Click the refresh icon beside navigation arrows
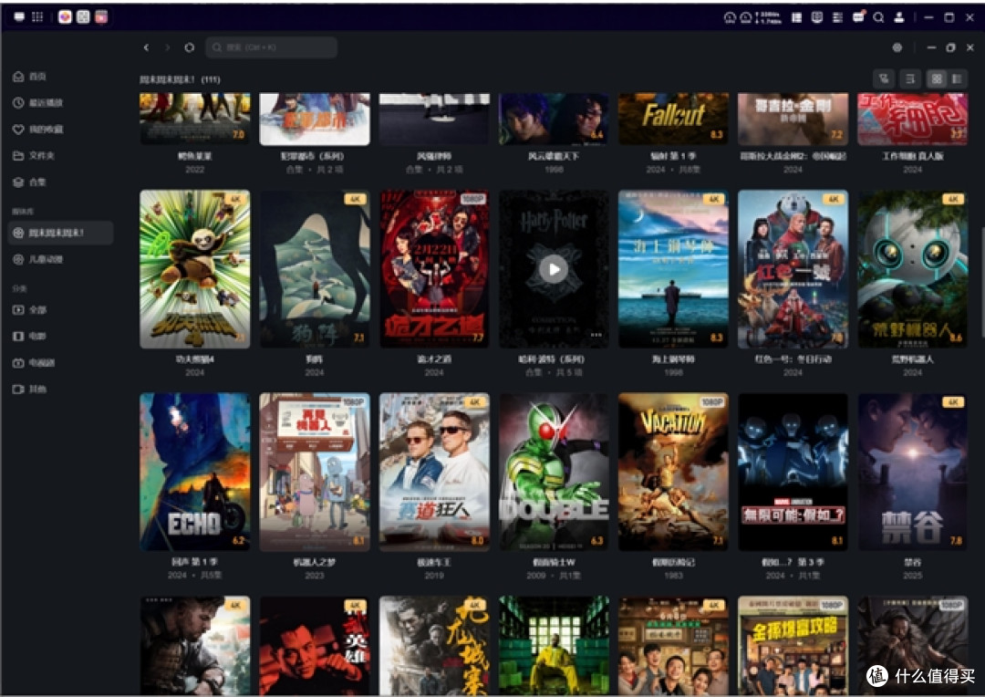This screenshot has width=985, height=697. tap(189, 47)
